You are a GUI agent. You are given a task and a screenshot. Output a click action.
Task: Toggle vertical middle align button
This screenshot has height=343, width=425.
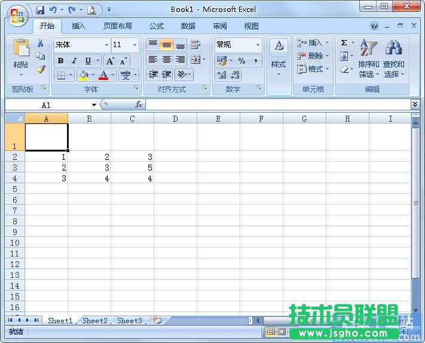click(x=167, y=45)
